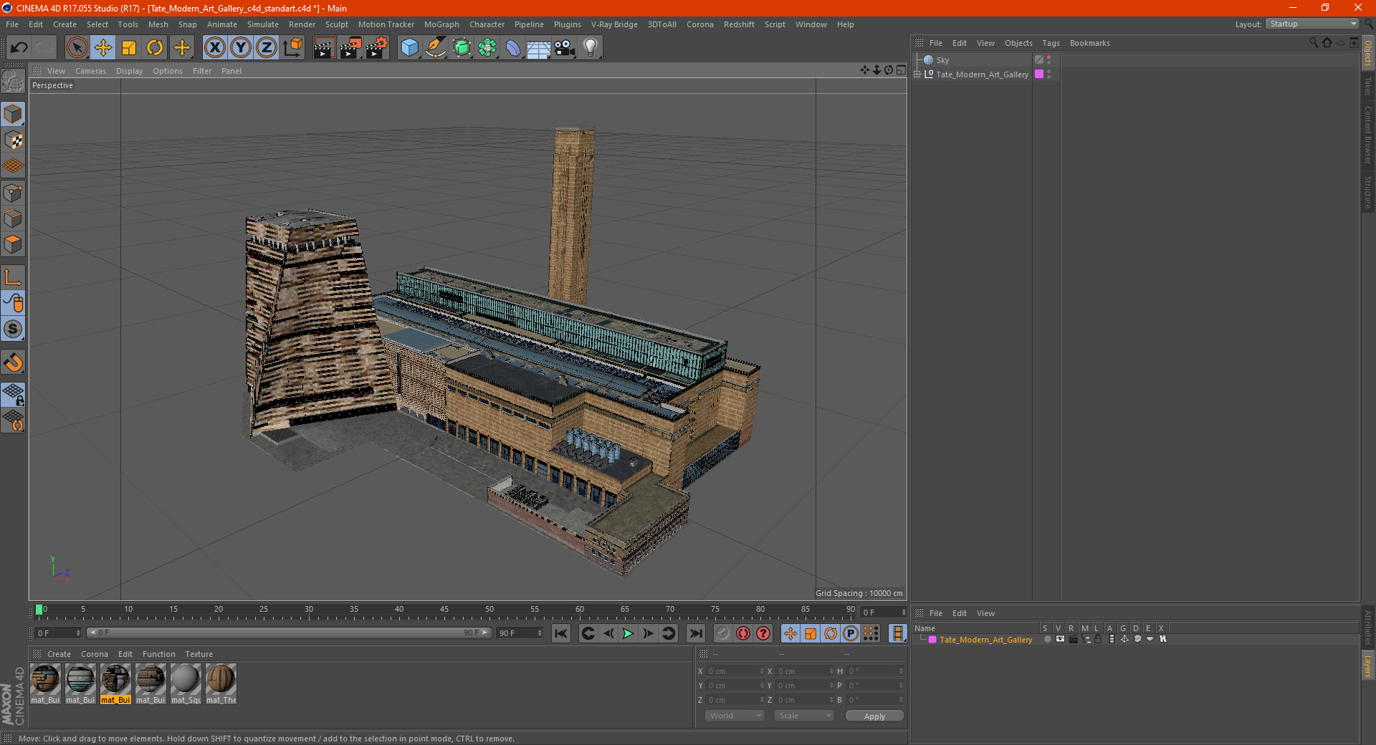
Task: Make object editable in left palette
Action: click(13, 82)
